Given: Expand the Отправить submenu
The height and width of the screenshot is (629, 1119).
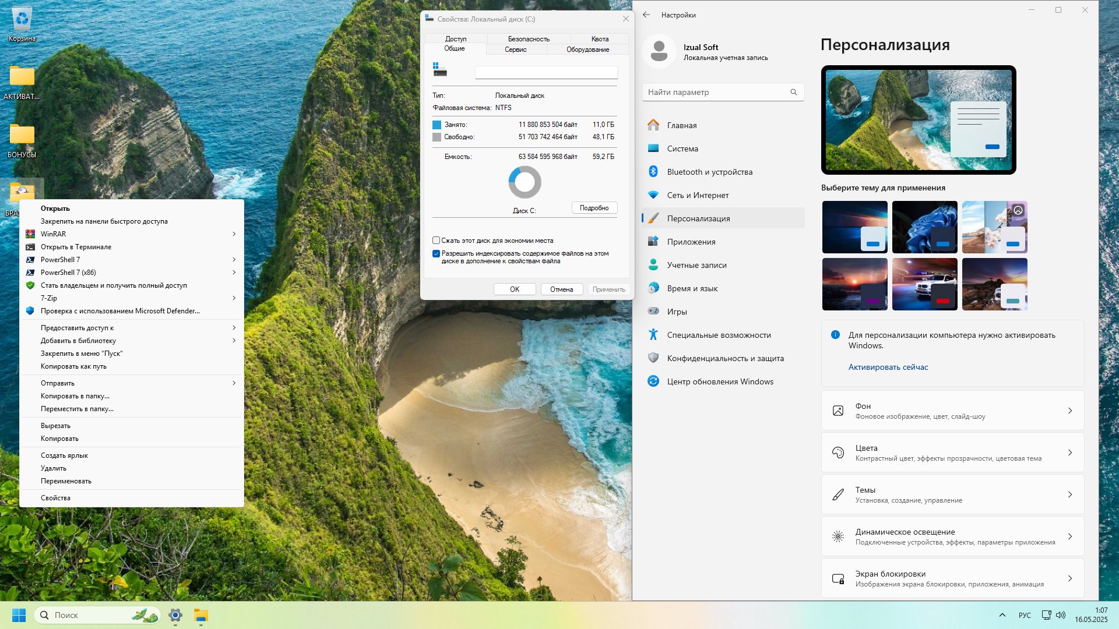Looking at the screenshot, I should (234, 383).
